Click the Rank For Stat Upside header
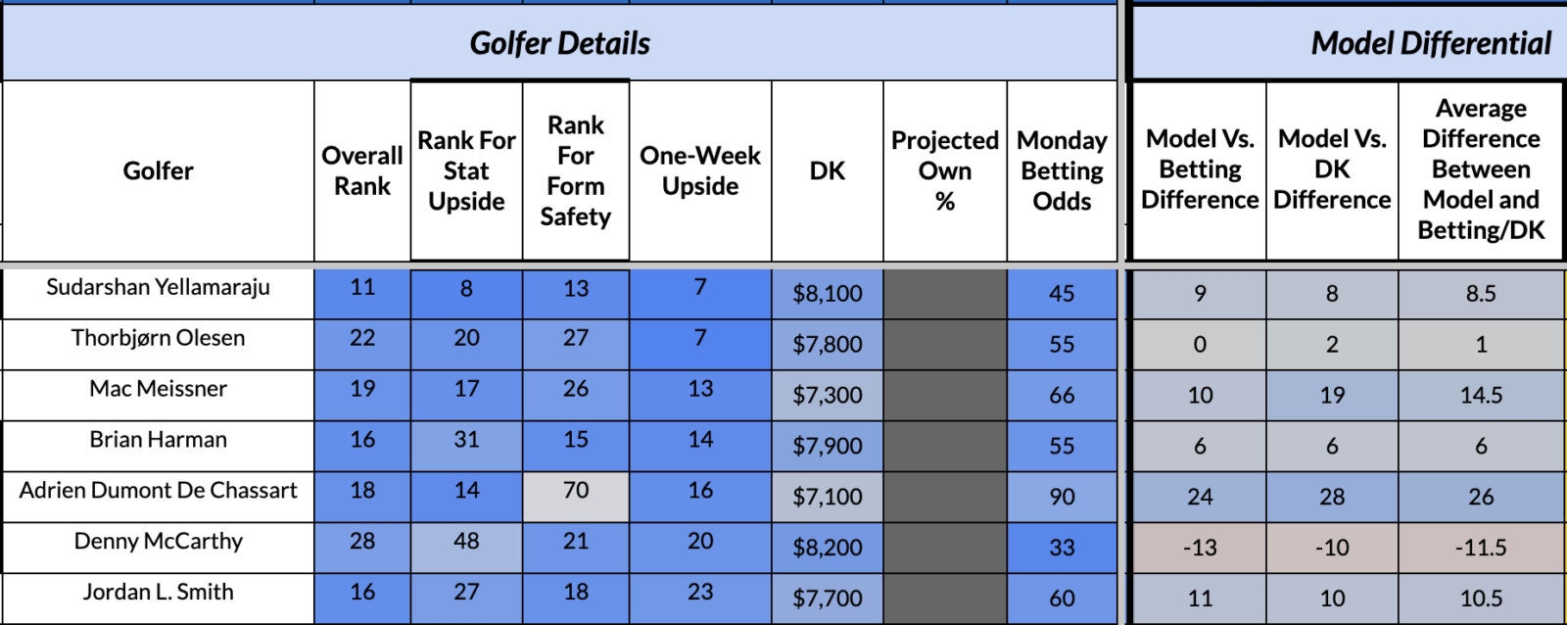The height and width of the screenshot is (625, 1567). tap(466, 171)
